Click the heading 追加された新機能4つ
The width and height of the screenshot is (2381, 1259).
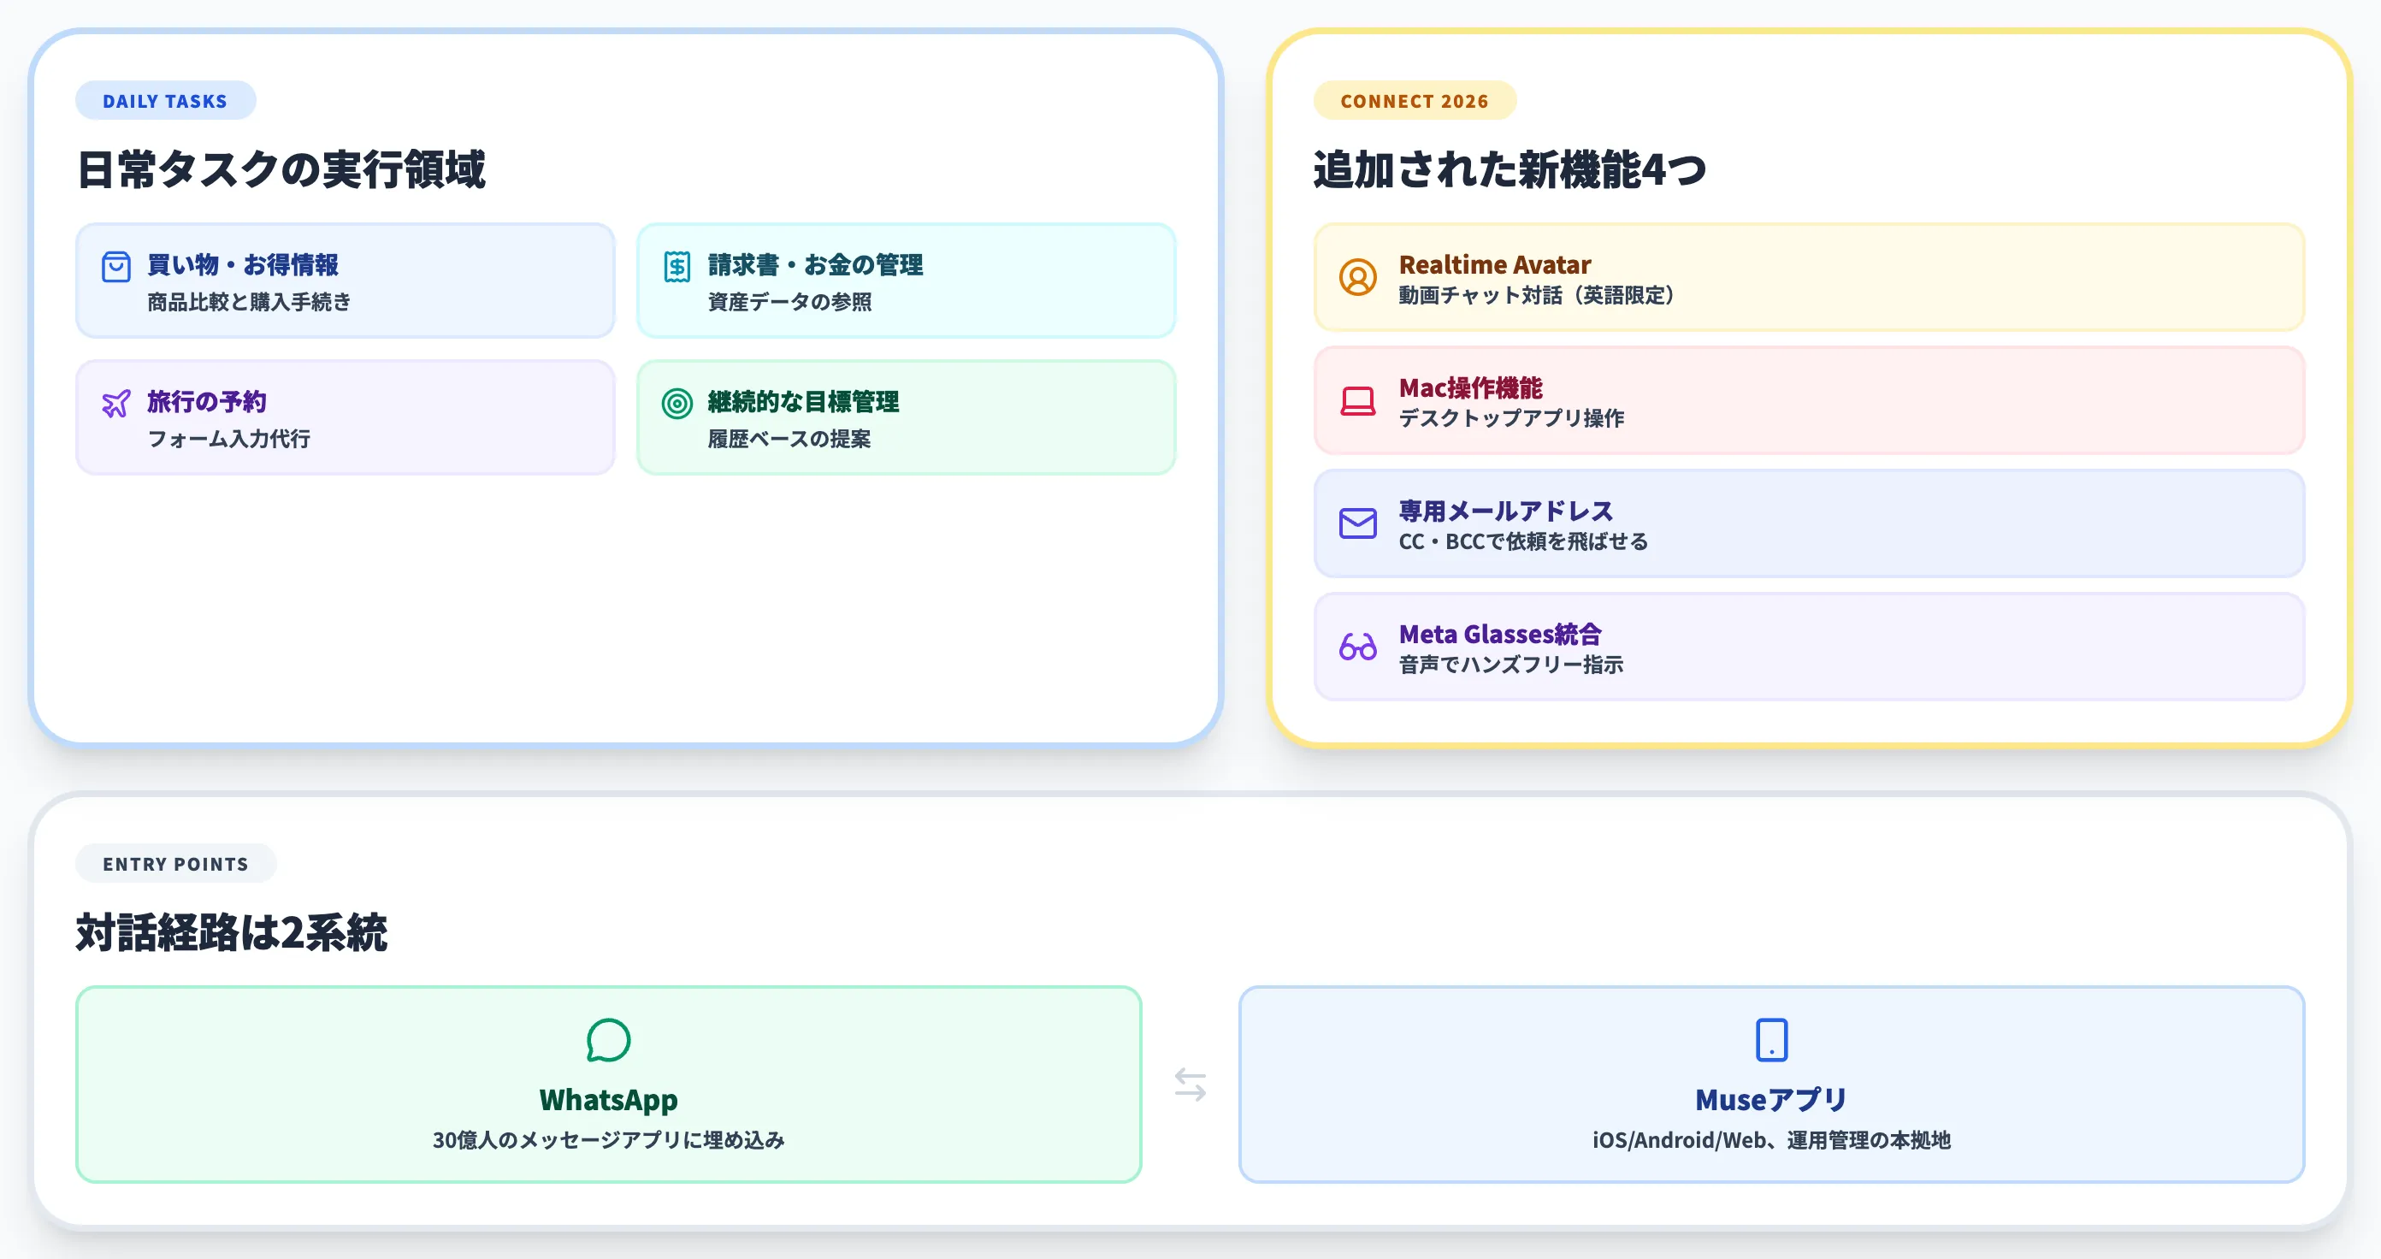[x=1510, y=170]
